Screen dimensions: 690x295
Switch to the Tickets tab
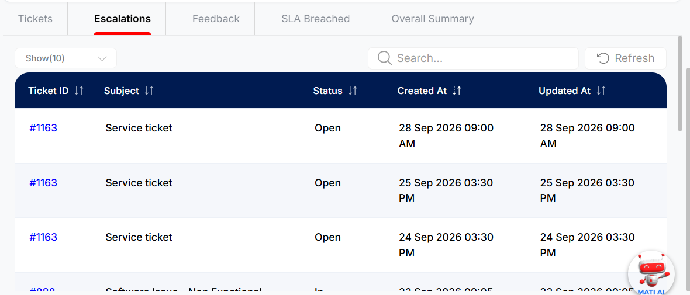coord(35,19)
